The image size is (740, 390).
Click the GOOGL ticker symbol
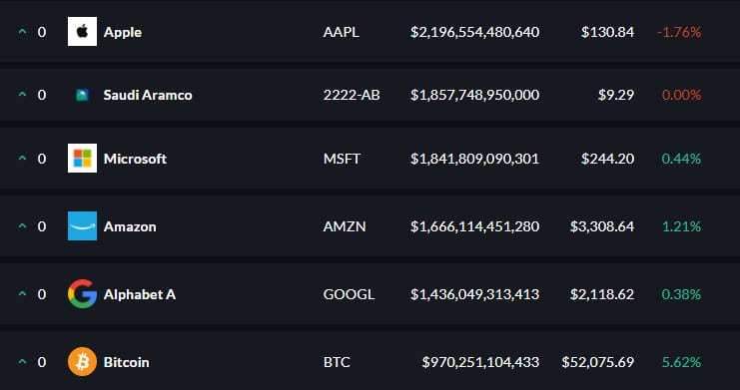coord(349,294)
